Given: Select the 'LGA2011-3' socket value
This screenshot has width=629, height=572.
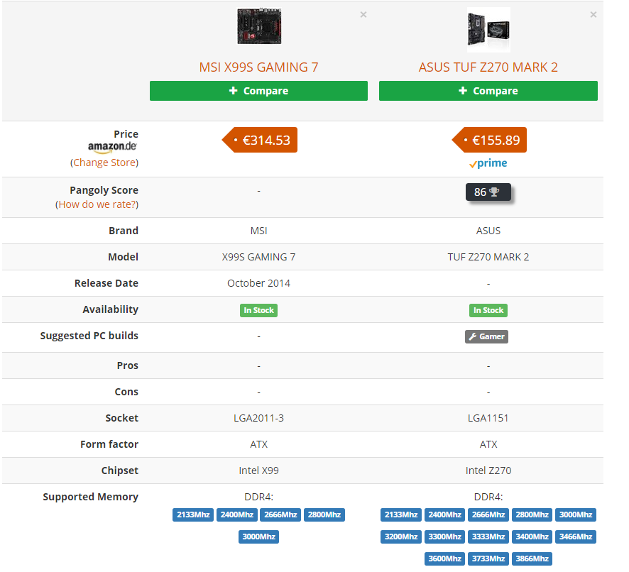Looking at the screenshot, I should pyautogui.click(x=258, y=419).
